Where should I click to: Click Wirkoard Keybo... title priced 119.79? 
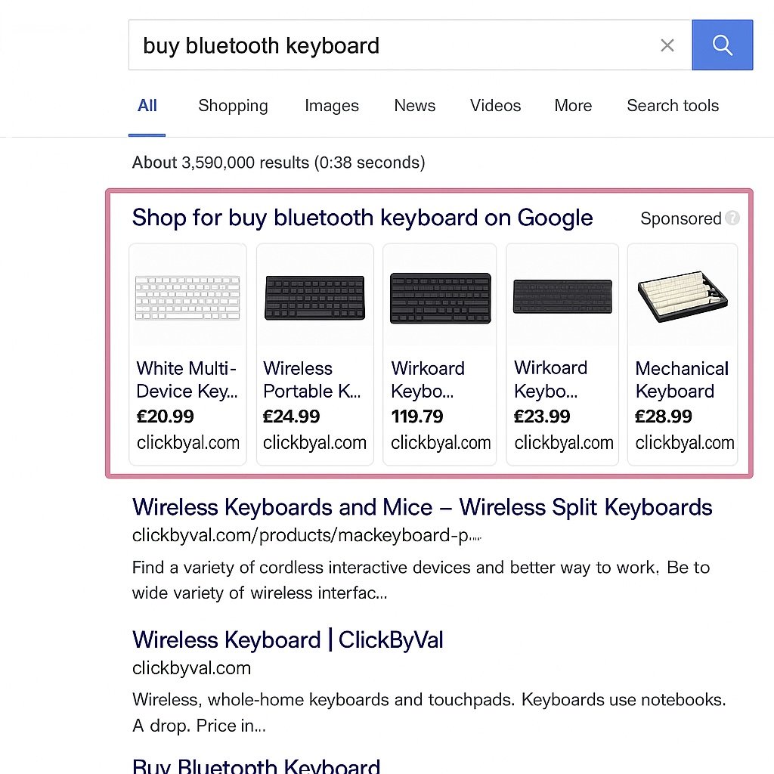pos(428,379)
